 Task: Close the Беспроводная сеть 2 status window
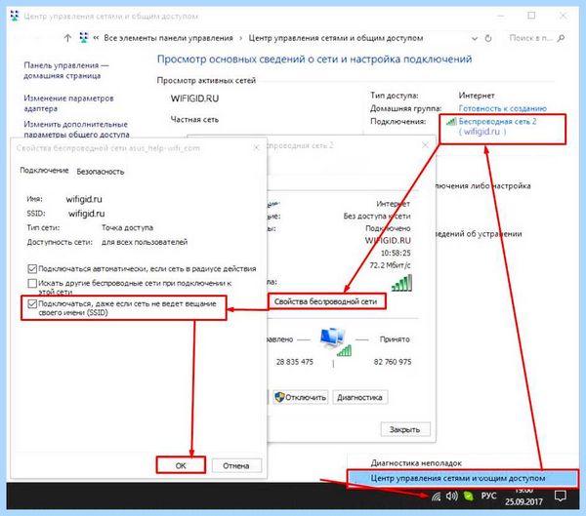(425, 145)
